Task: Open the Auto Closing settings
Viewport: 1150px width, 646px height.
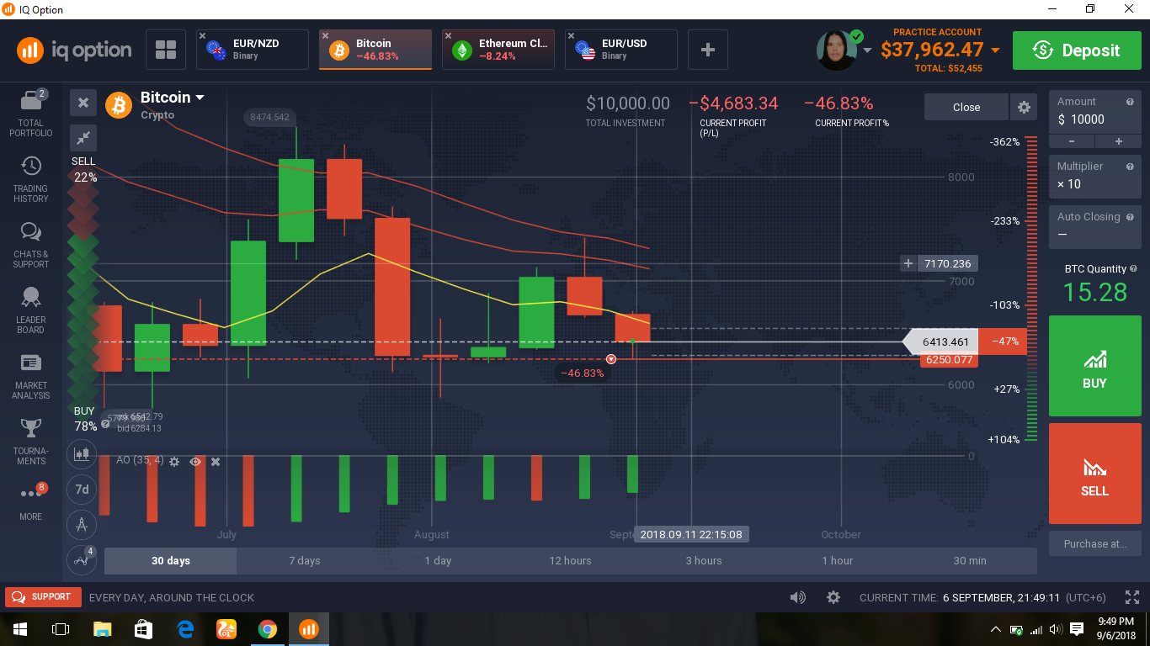Action: 1094,226
